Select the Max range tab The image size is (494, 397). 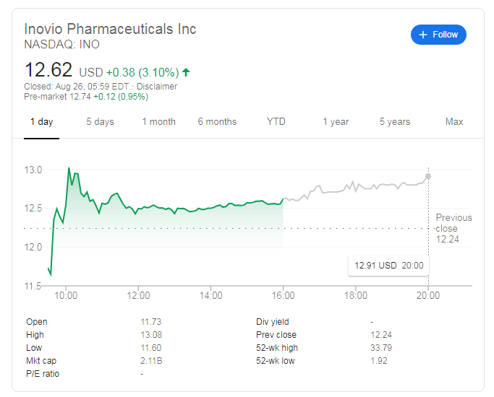point(454,122)
